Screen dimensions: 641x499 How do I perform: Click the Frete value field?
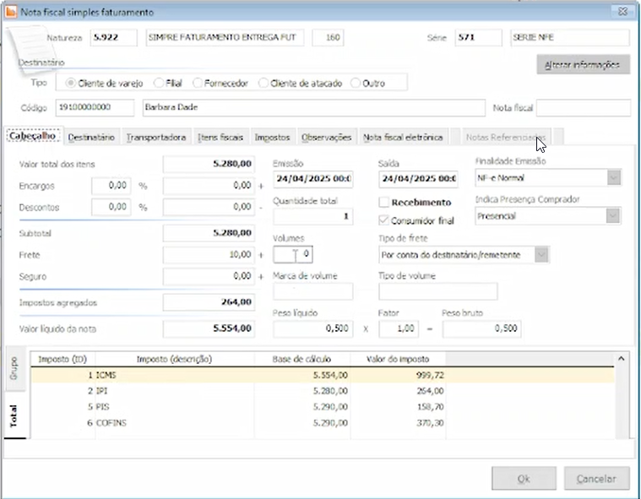point(208,254)
